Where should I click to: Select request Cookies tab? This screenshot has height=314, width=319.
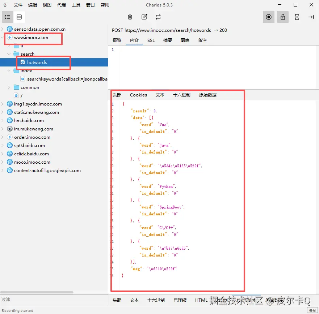point(138,95)
